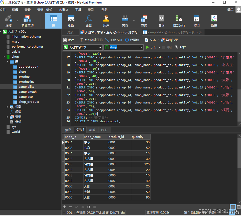Open the 函数 function toolbar icon
Image resolution: width=241 pixels, height=216 pixels.
89,21
